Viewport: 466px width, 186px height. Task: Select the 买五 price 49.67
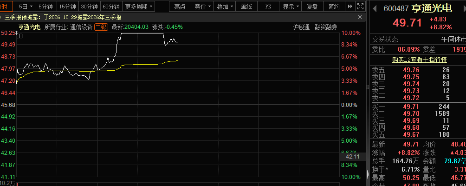[411, 134]
